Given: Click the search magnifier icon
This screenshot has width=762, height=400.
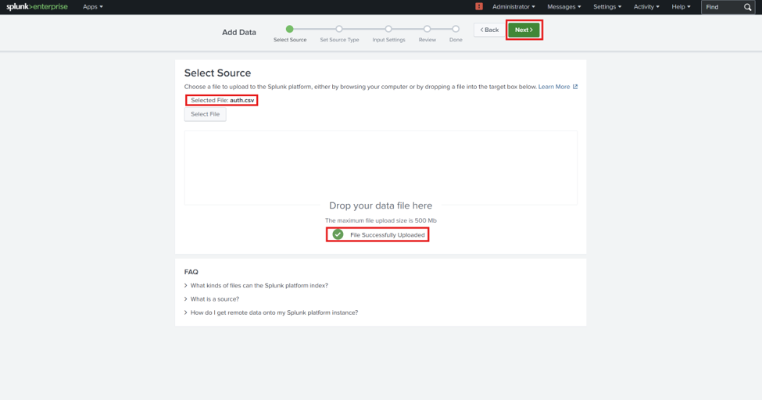Looking at the screenshot, I should (x=747, y=7).
